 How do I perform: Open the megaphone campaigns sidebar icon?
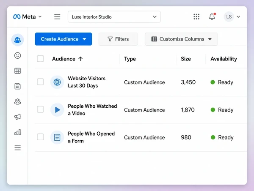17,117
